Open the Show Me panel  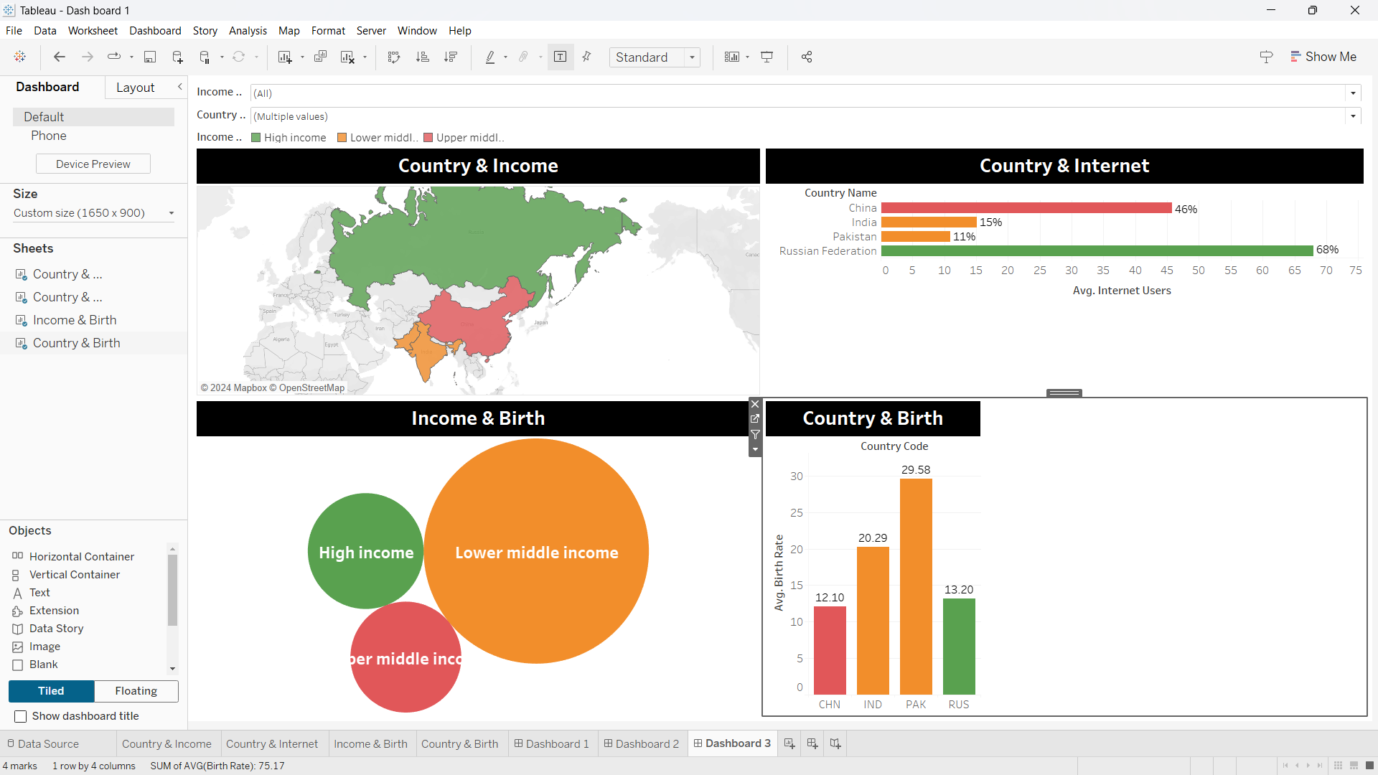(x=1323, y=57)
